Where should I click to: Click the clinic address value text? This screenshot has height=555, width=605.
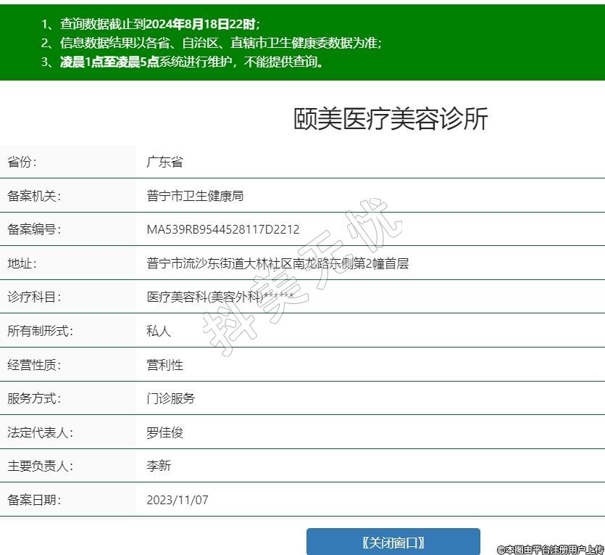[278, 263]
